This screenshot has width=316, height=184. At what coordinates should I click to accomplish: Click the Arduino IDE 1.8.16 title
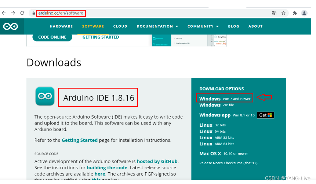(99, 98)
